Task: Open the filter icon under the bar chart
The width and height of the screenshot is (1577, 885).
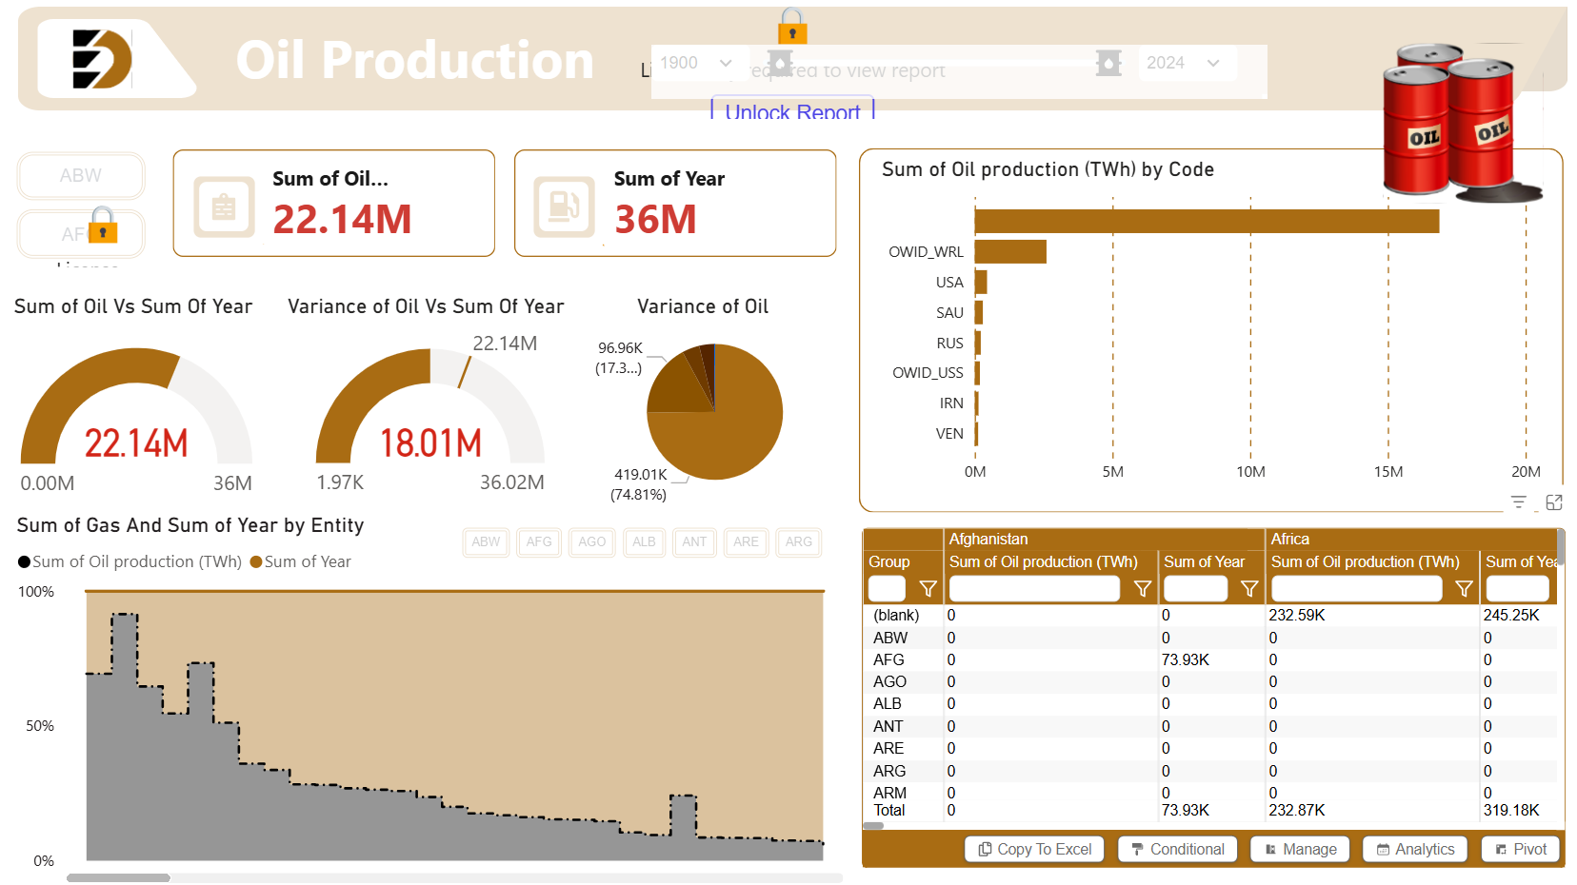Action: pyautogui.click(x=1519, y=502)
